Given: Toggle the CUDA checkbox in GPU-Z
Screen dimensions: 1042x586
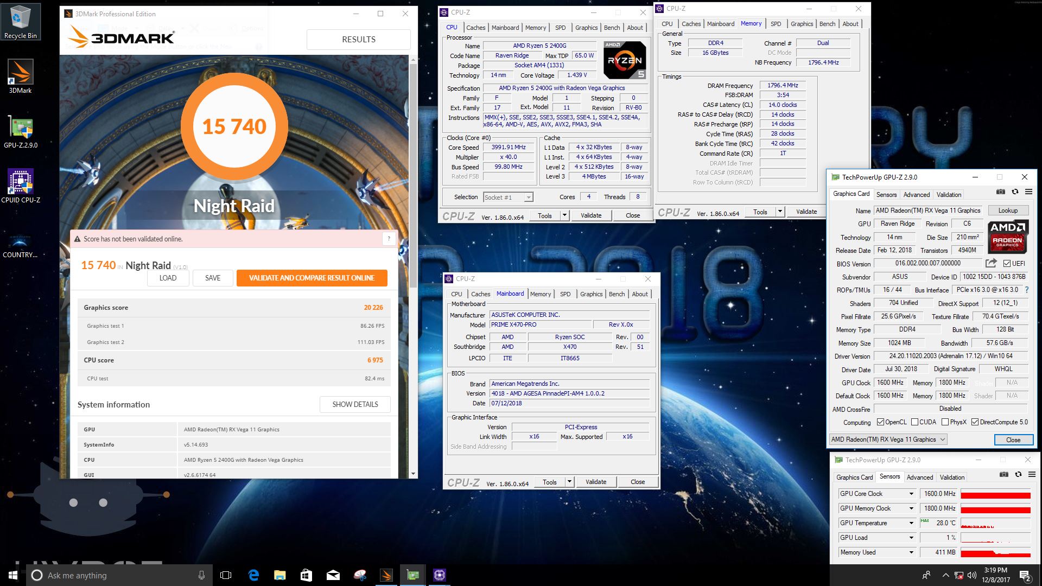Looking at the screenshot, I should point(915,422).
